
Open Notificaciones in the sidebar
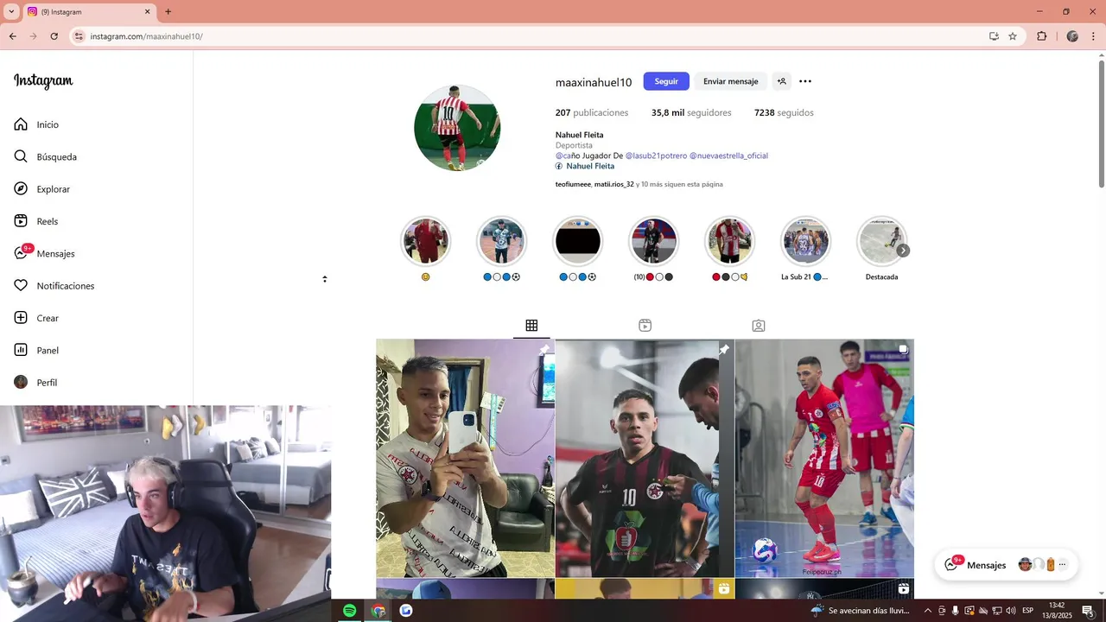(54, 286)
